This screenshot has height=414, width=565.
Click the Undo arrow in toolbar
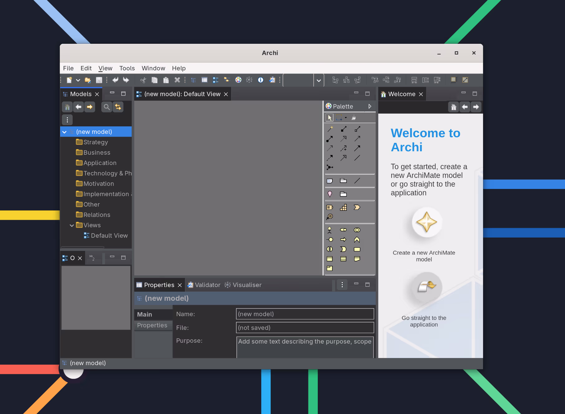(x=115, y=80)
